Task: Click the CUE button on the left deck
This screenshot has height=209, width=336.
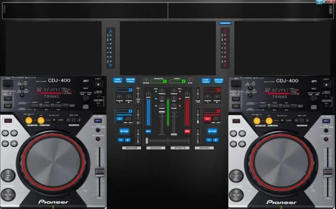Action: pyautogui.click(x=8, y=175)
